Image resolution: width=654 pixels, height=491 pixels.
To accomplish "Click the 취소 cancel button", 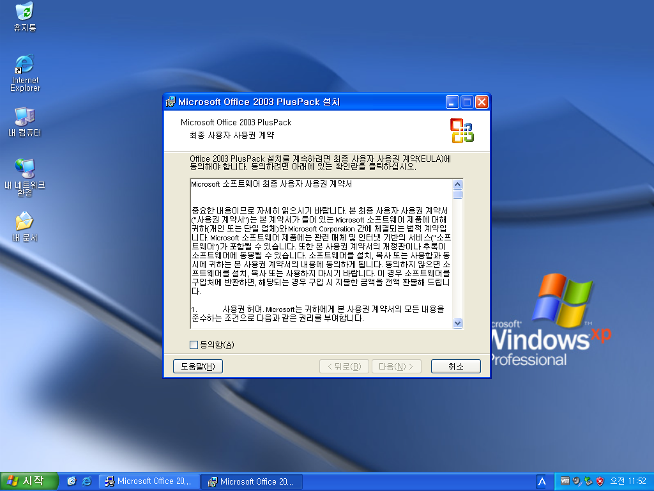I will (456, 366).
